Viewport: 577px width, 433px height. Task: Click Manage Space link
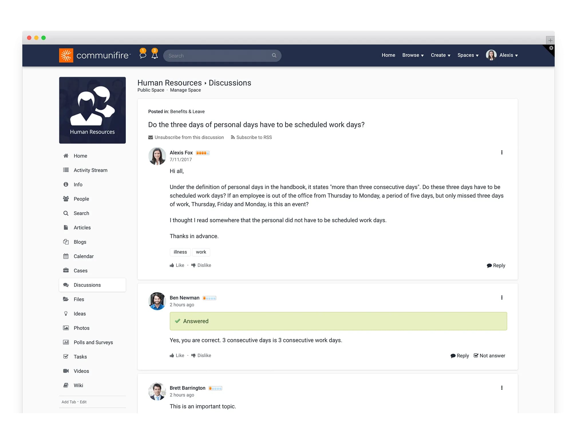tap(185, 90)
